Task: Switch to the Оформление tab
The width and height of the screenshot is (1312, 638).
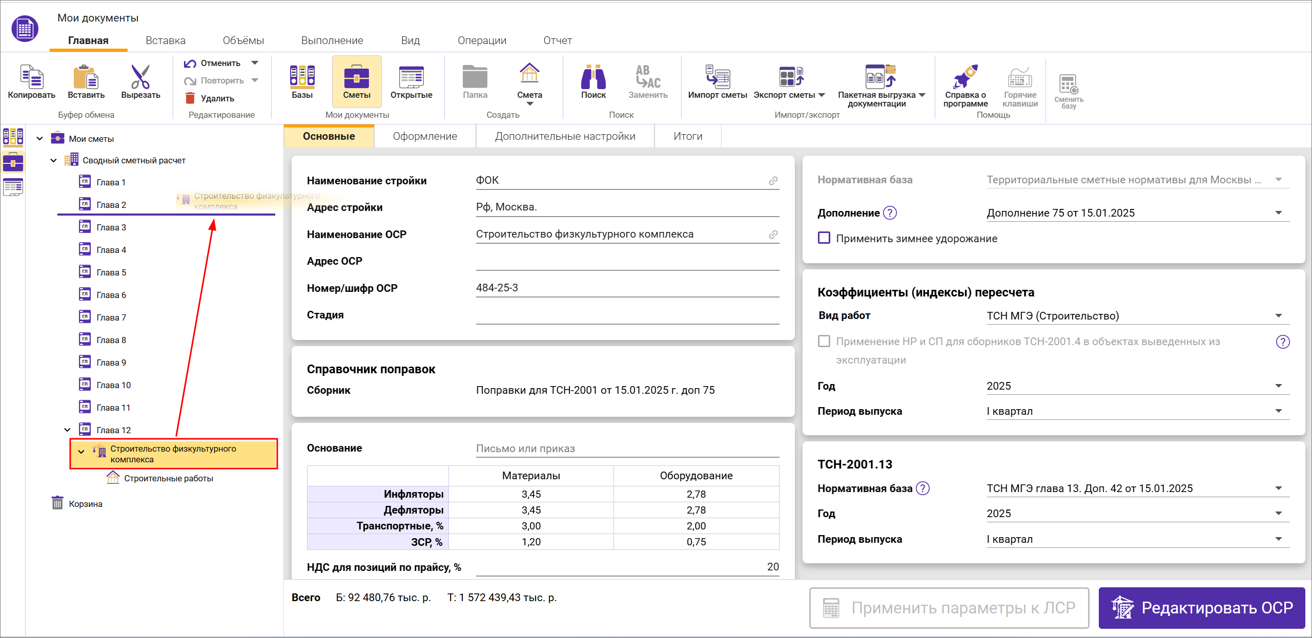Action: click(425, 136)
